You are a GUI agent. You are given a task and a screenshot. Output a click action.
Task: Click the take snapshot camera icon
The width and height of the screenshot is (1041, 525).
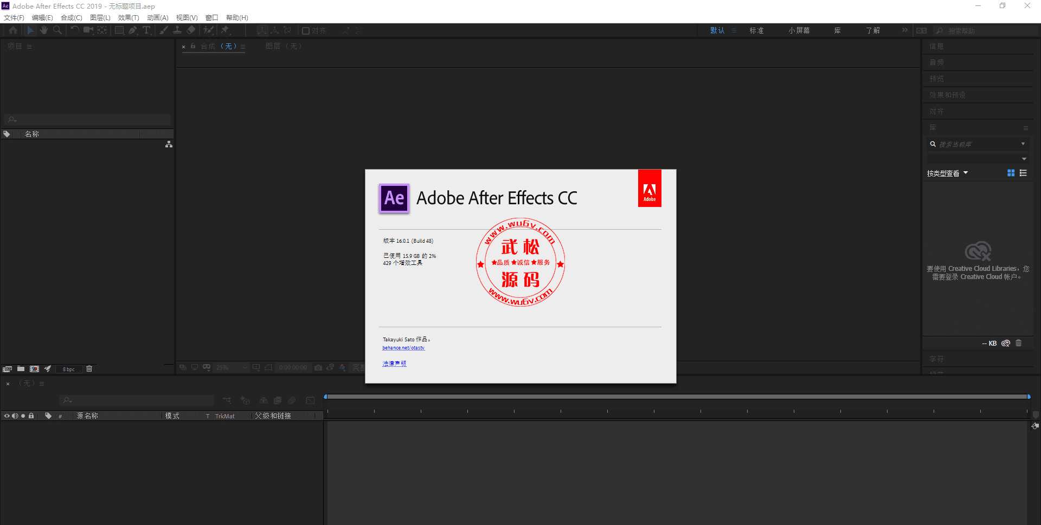pyautogui.click(x=318, y=367)
